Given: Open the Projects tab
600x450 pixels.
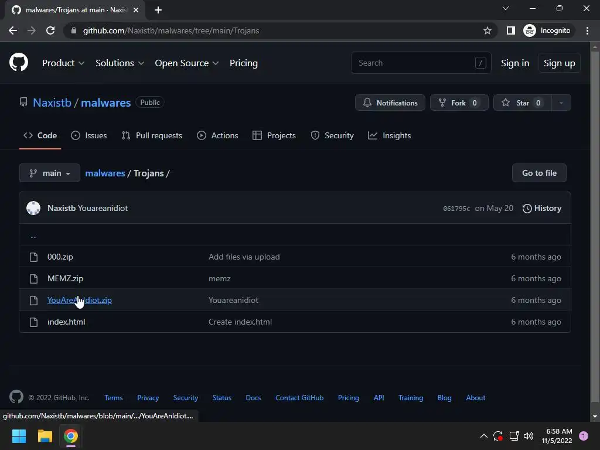Looking at the screenshot, I should (x=274, y=135).
